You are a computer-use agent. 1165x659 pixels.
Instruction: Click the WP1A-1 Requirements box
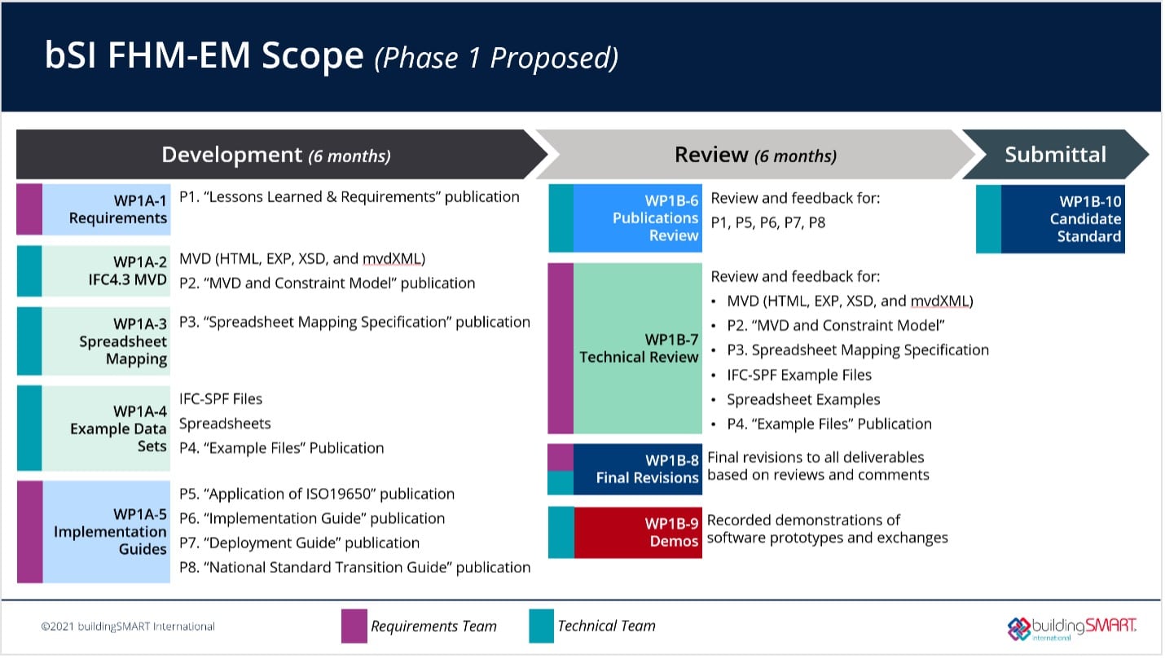[106, 209]
